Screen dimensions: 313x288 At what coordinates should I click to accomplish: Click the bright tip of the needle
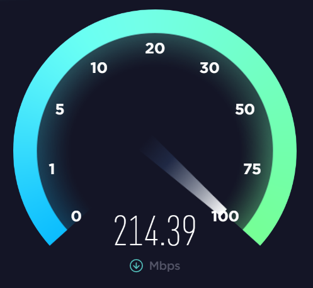click(x=219, y=204)
